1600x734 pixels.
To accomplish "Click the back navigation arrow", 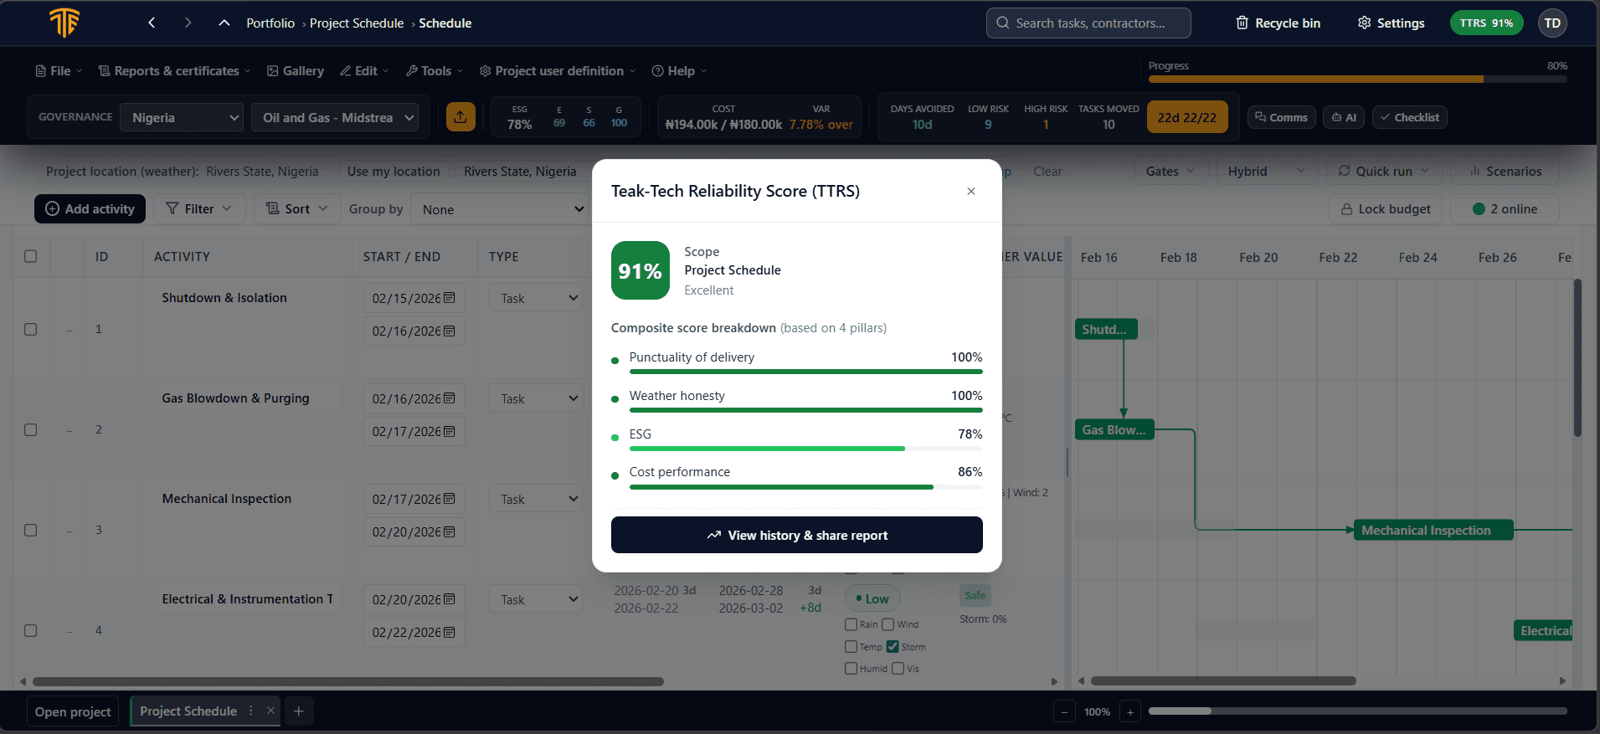I will coord(152,23).
